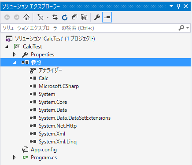
Task: Click the reference icon beside System.Xml
Action: pos(33,134)
